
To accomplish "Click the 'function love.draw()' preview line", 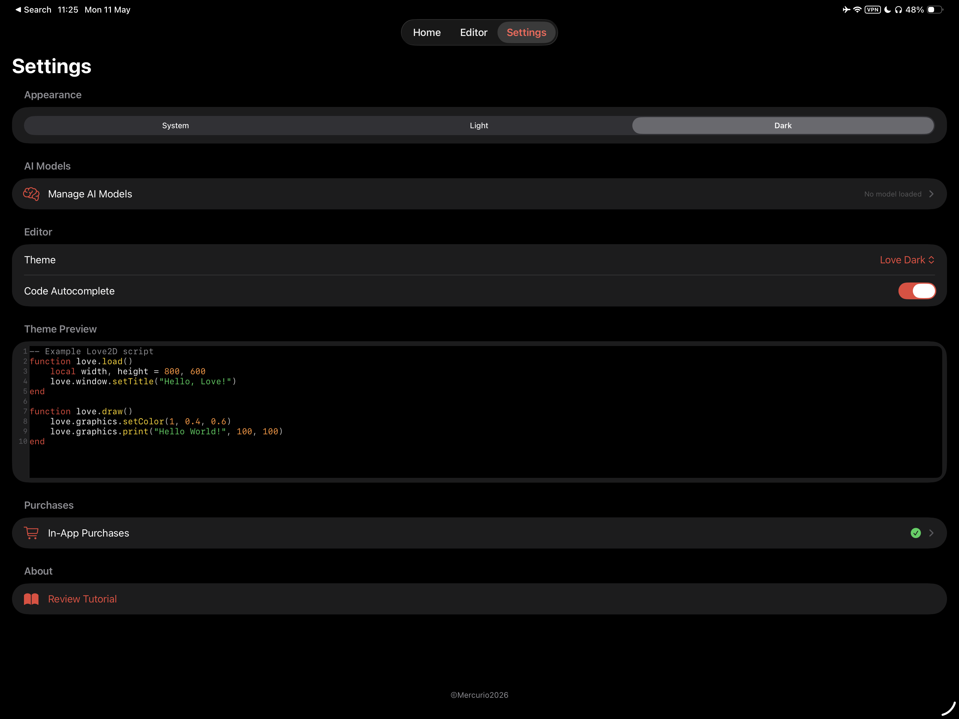I will (x=81, y=412).
